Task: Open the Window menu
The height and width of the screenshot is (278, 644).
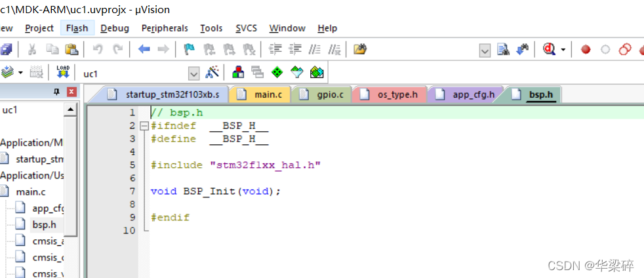Action: point(287,28)
